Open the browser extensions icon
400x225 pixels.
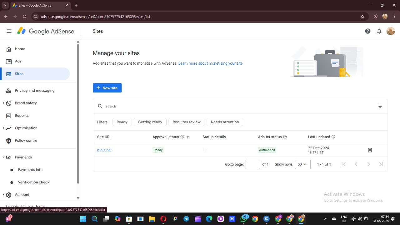tap(376, 17)
